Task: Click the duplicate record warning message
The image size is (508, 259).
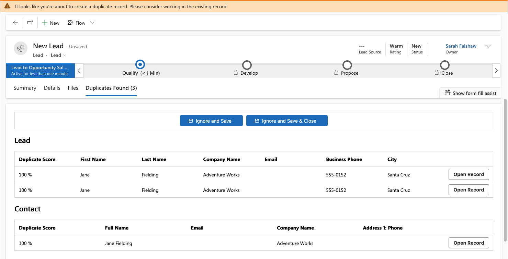Action: (x=121, y=7)
